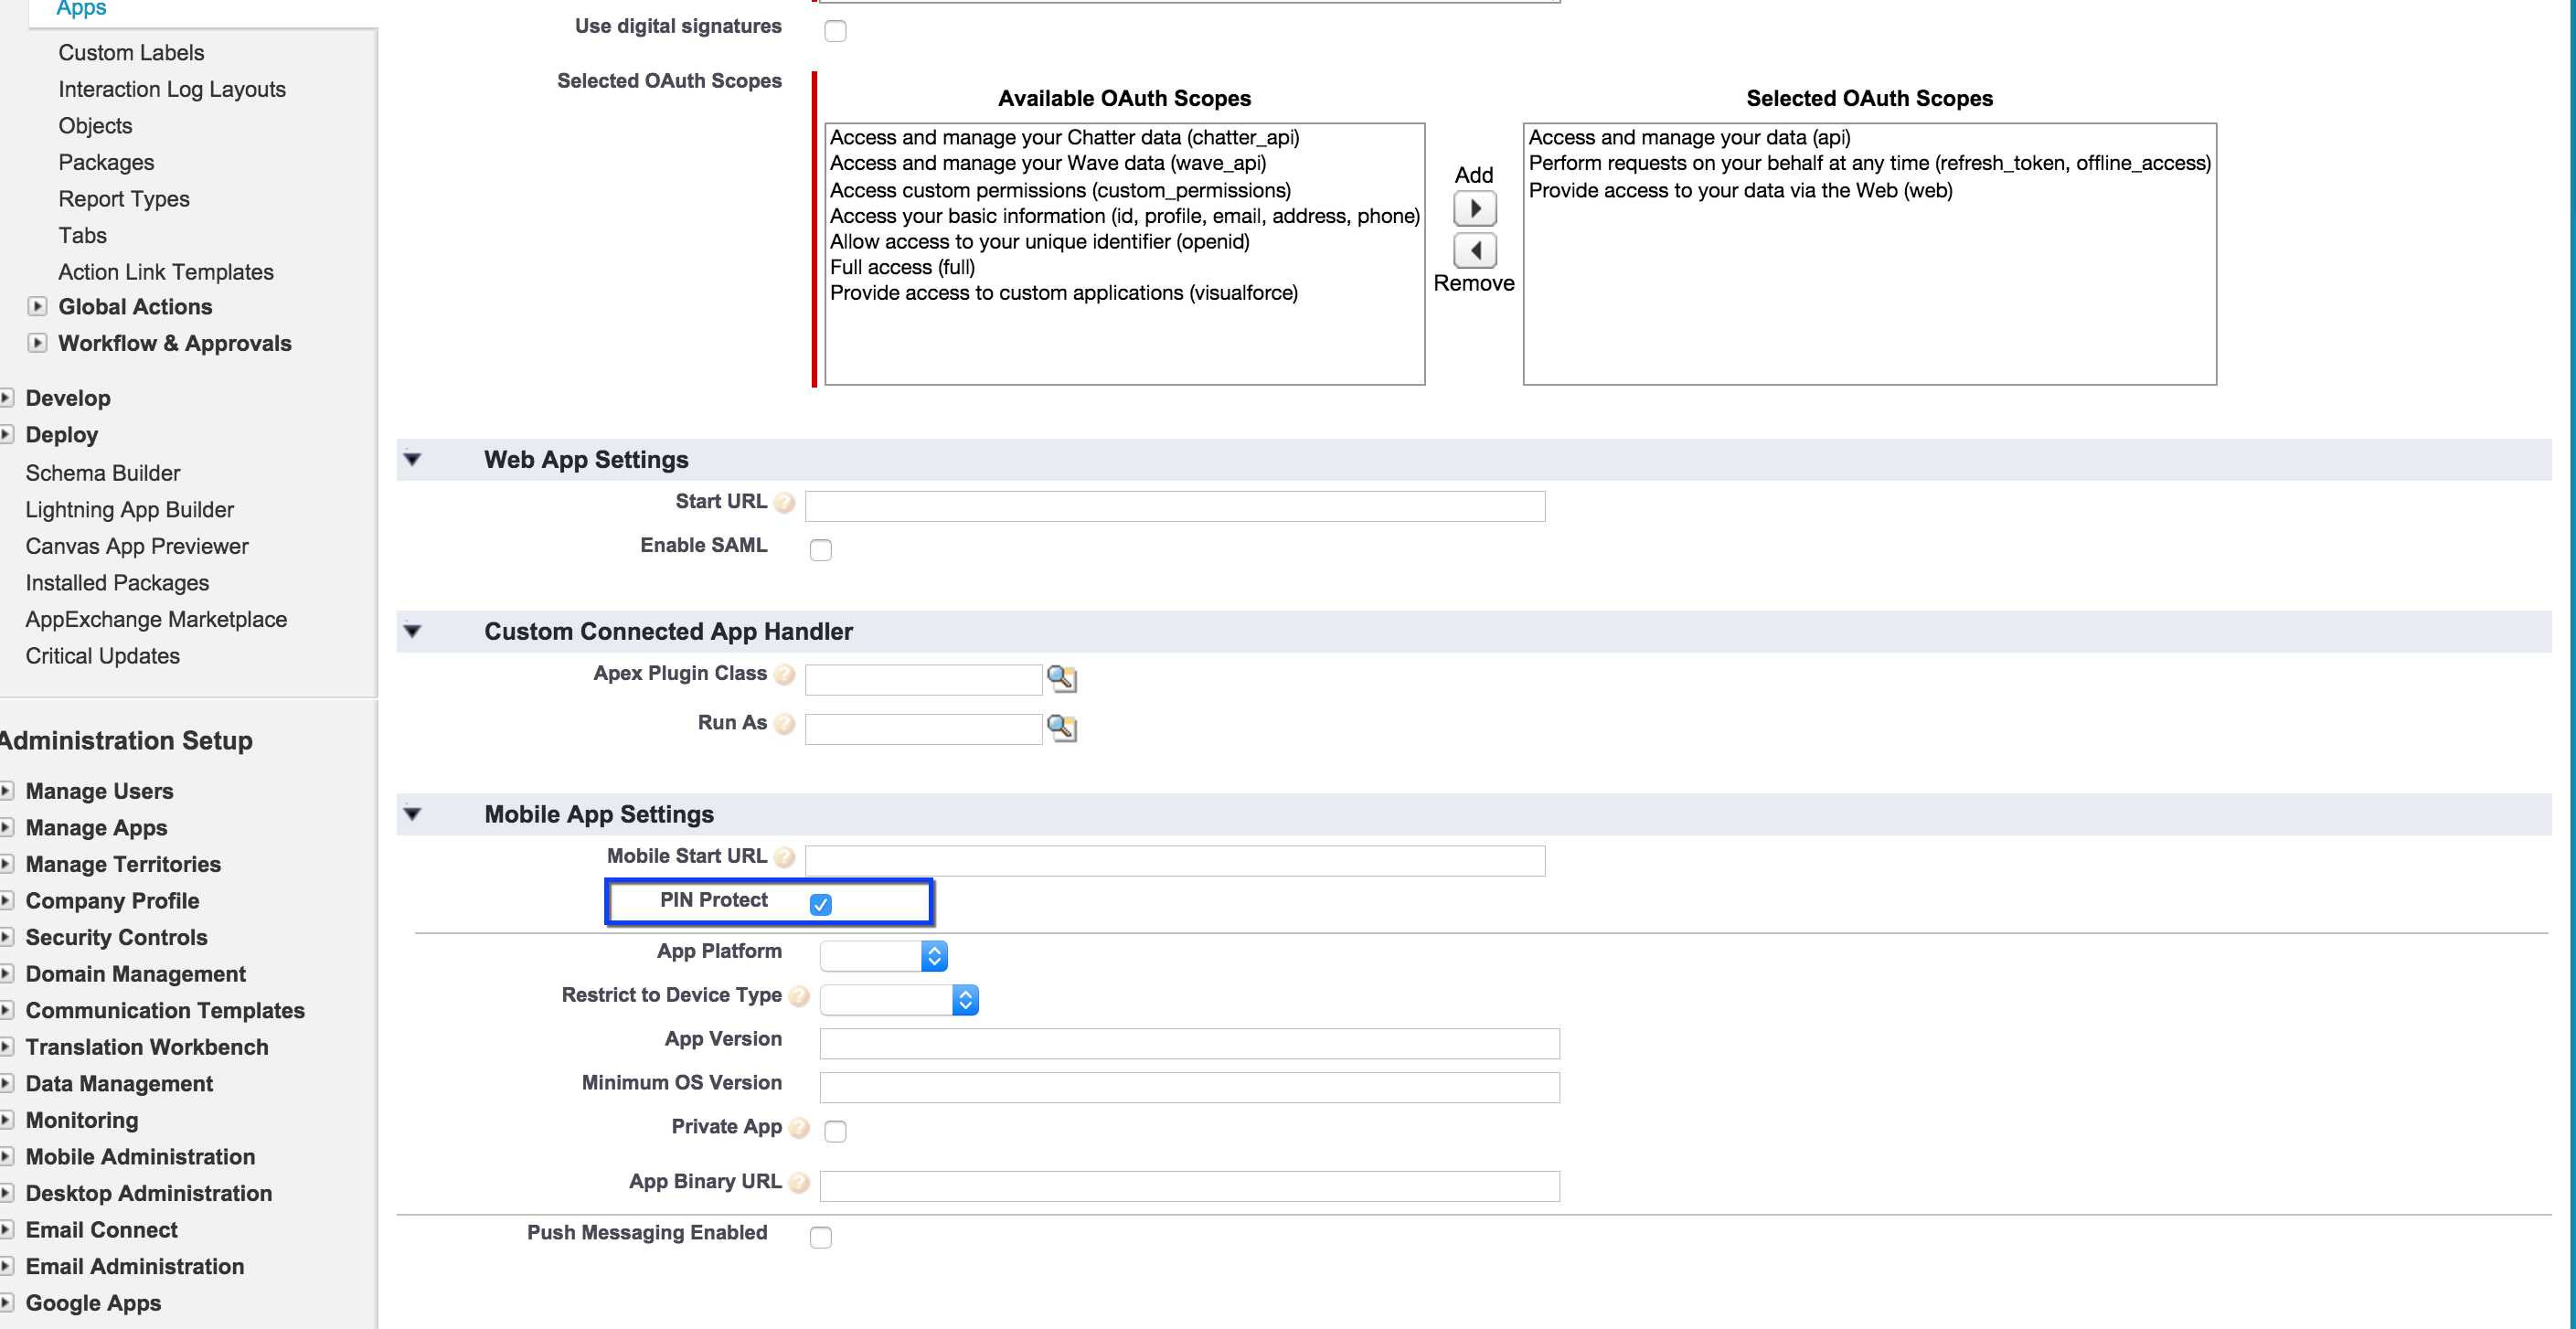This screenshot has height=1329, width=2576.
Task: Open Restrict to Device Type dropdown
Action: 899,1000
